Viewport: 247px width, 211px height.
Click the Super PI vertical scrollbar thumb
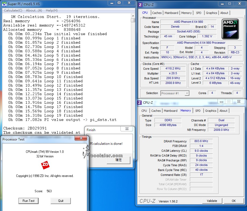[133, 20]
